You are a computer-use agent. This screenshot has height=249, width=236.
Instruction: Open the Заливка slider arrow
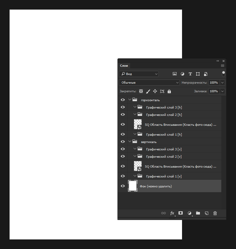(222, 91)
